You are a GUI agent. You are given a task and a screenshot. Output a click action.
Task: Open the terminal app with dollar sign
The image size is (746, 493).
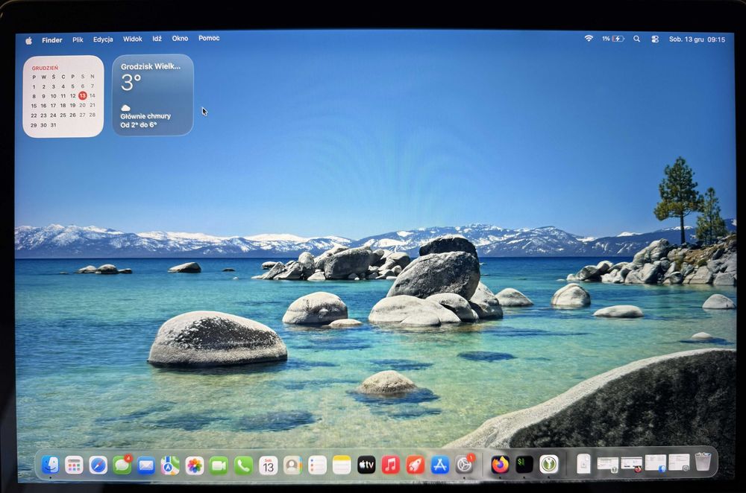(524, 465)
